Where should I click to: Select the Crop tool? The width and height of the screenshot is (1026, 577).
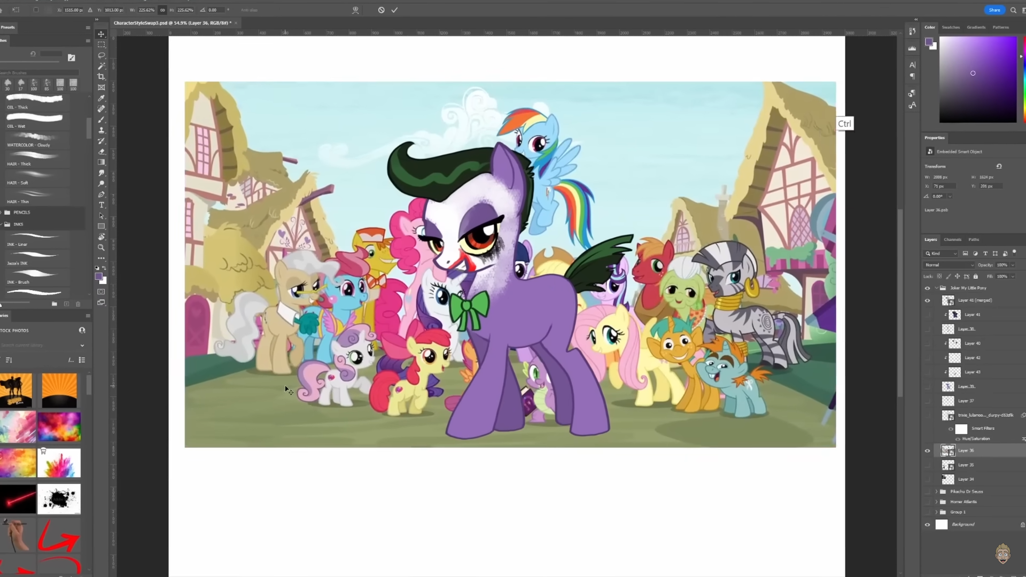(x=101, y=76)
